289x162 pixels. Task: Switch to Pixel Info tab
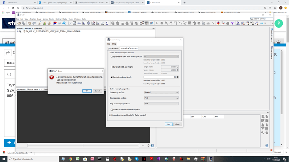click(x=38, y=28)
